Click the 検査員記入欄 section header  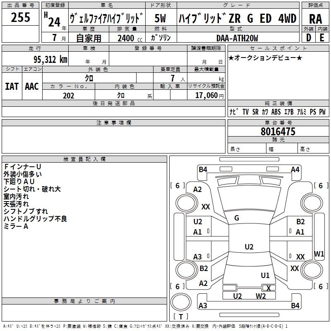(84, 159)
